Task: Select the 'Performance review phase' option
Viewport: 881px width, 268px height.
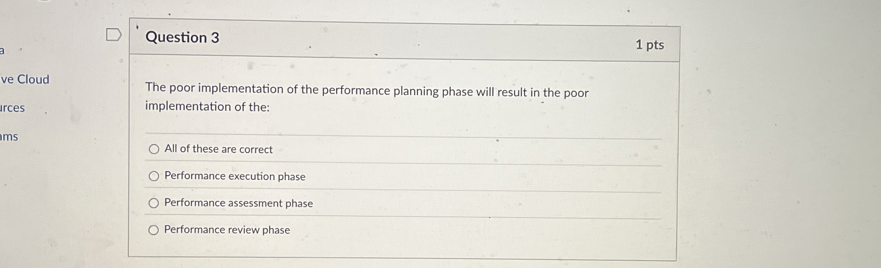Action: click(154, 230)
